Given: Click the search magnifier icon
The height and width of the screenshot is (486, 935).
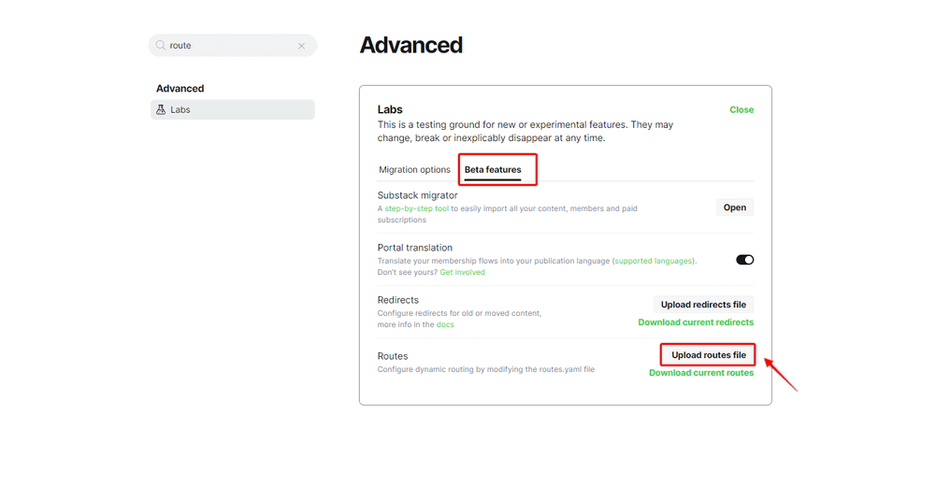Looking at the screenshot, I should point(161,46).
